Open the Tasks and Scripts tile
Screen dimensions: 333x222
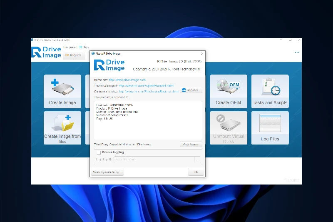coord(270,91)
